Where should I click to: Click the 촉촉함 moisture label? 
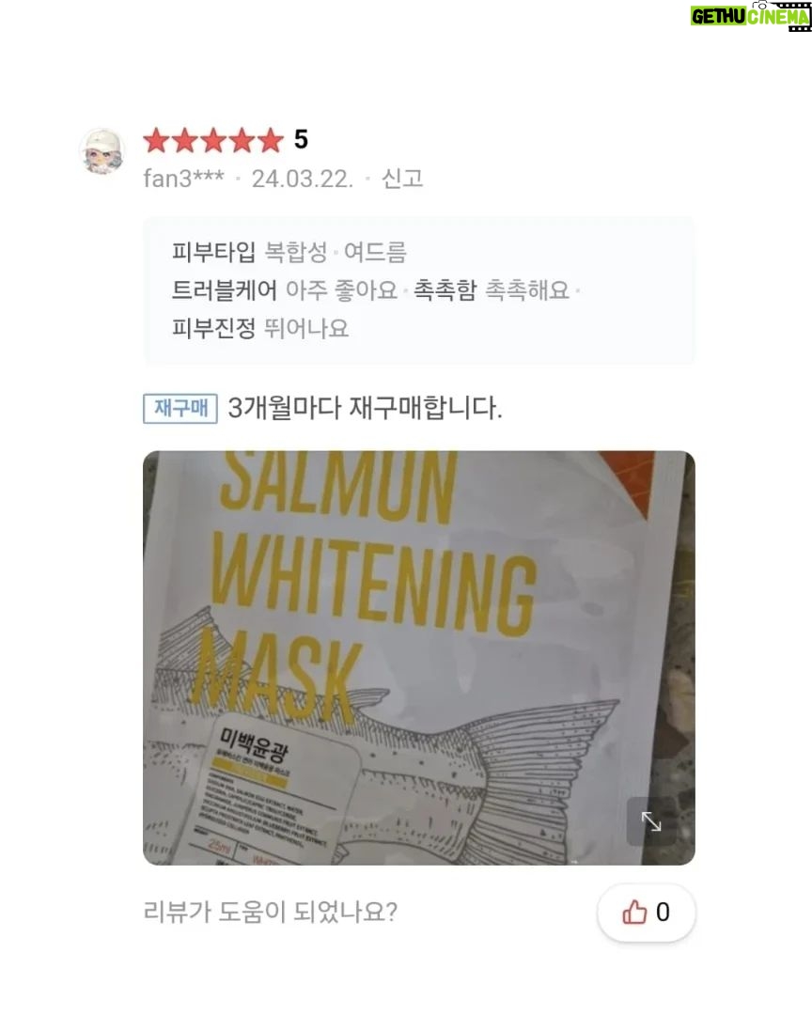(445, 289)
